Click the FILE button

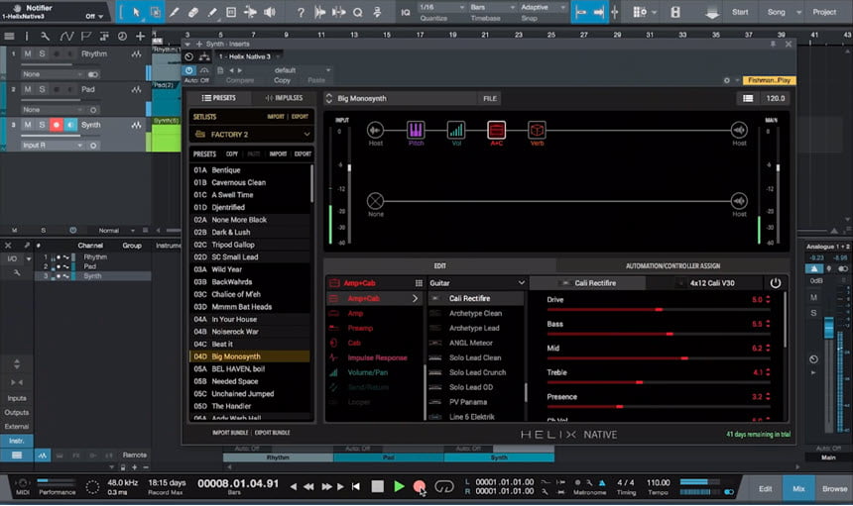point(490,98)
